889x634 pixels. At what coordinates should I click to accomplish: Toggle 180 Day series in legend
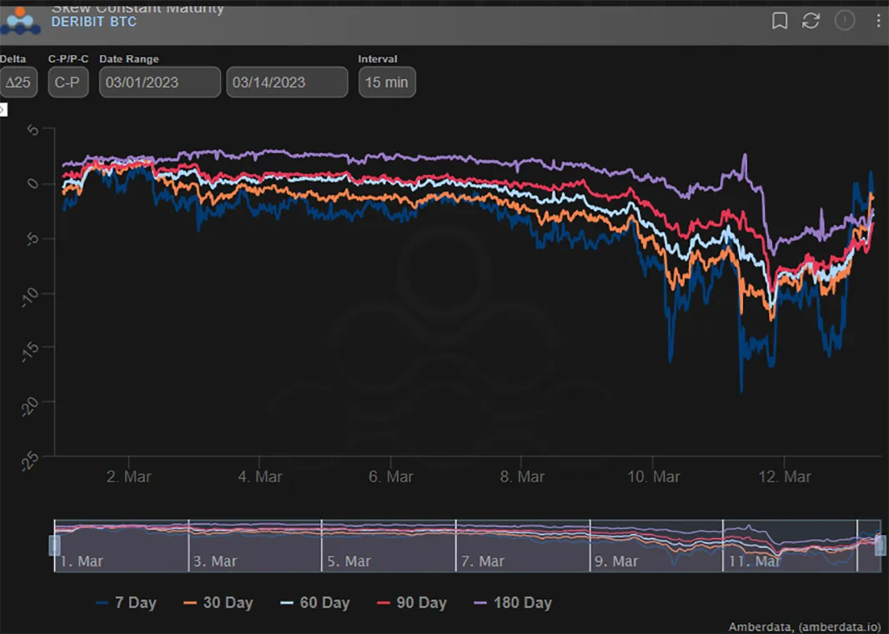point(513,602)
